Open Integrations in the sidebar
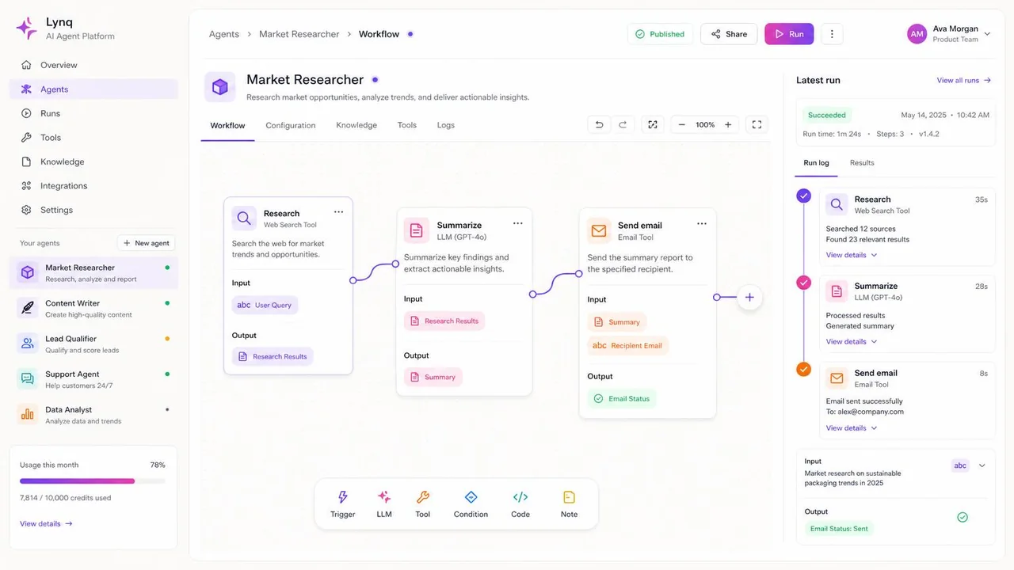Screen dimensions: 1014x570 93,186
